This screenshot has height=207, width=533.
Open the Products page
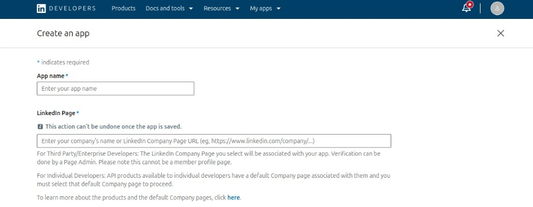point(123,9)
